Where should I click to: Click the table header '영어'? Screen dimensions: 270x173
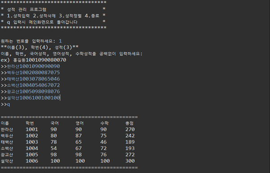pos(79,123)
